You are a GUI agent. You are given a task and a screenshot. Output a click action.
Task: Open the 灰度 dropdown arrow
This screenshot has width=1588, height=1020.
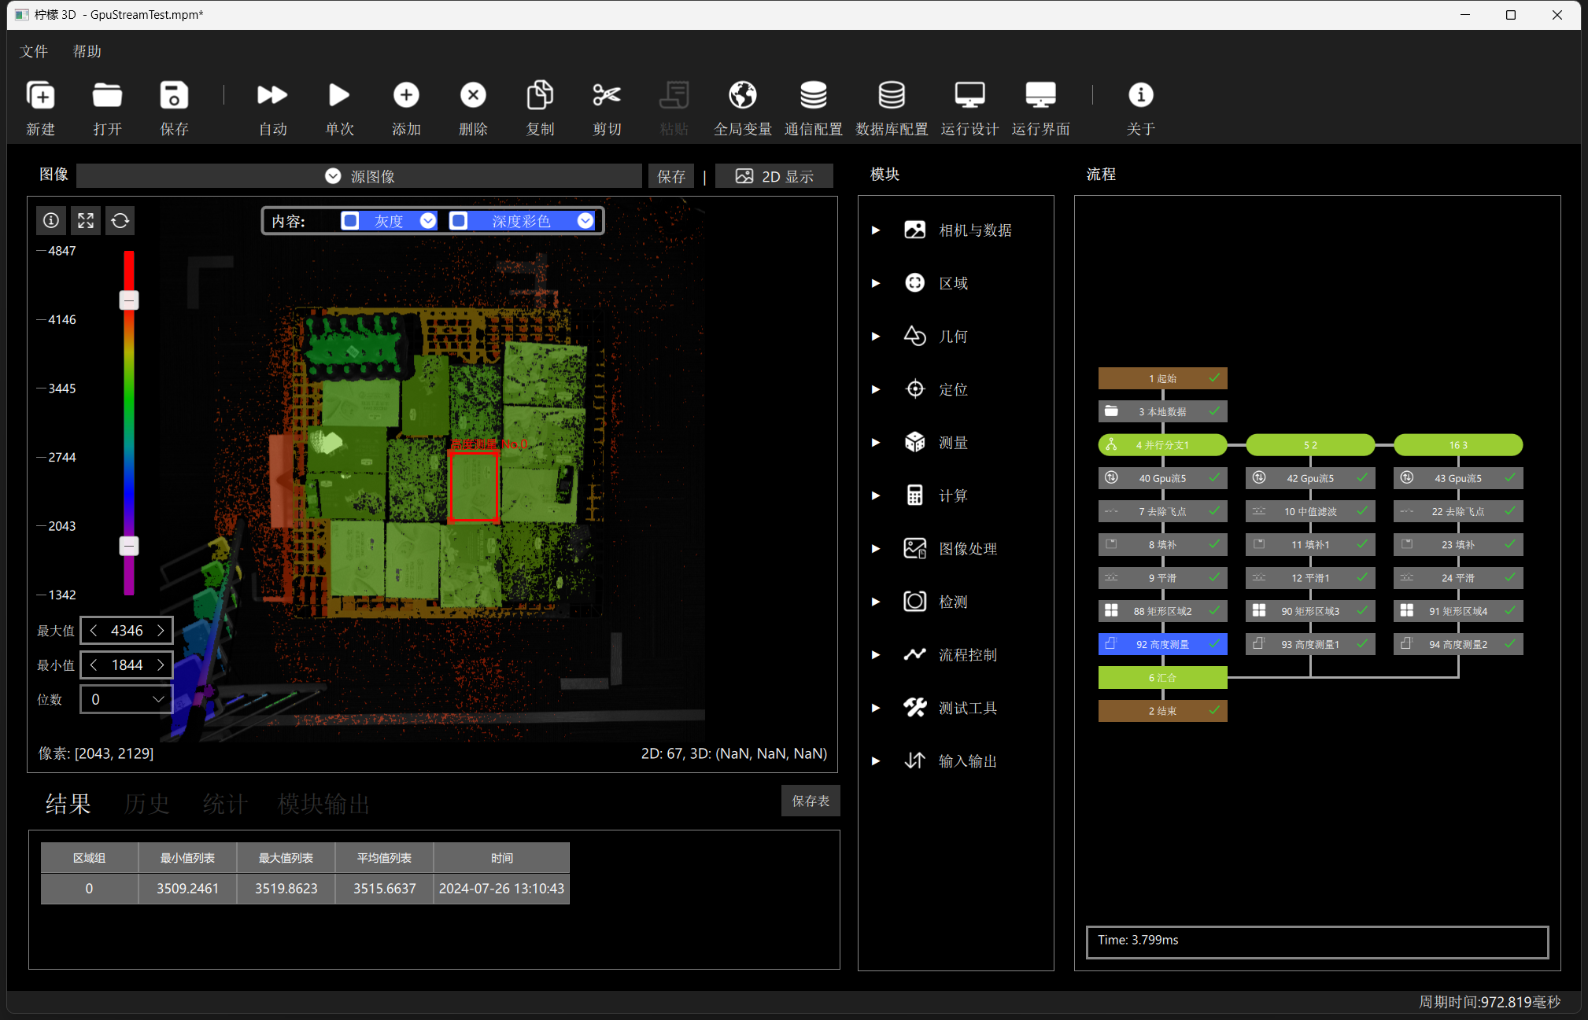point(427,221)
